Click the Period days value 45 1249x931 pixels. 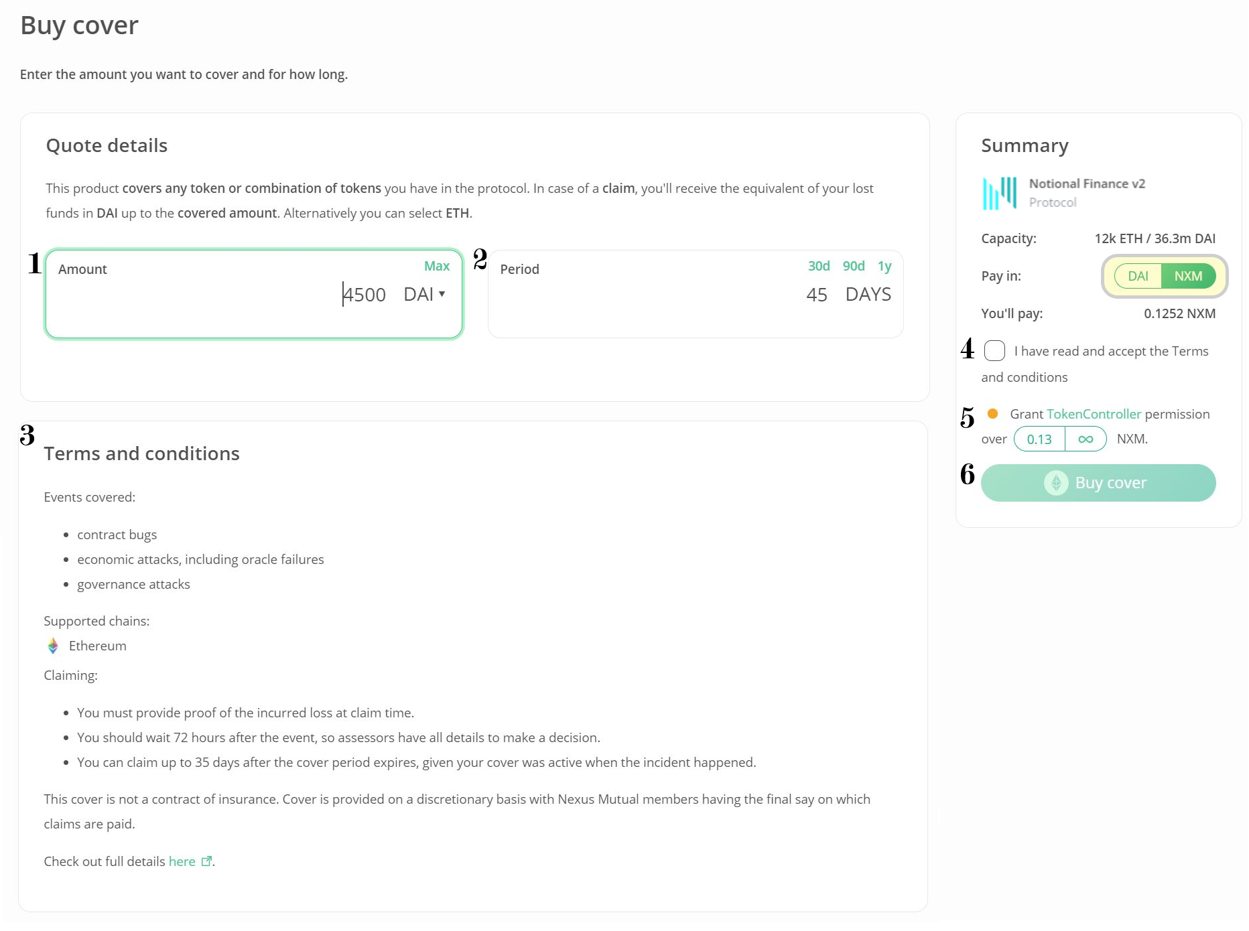tap(817, 294)
